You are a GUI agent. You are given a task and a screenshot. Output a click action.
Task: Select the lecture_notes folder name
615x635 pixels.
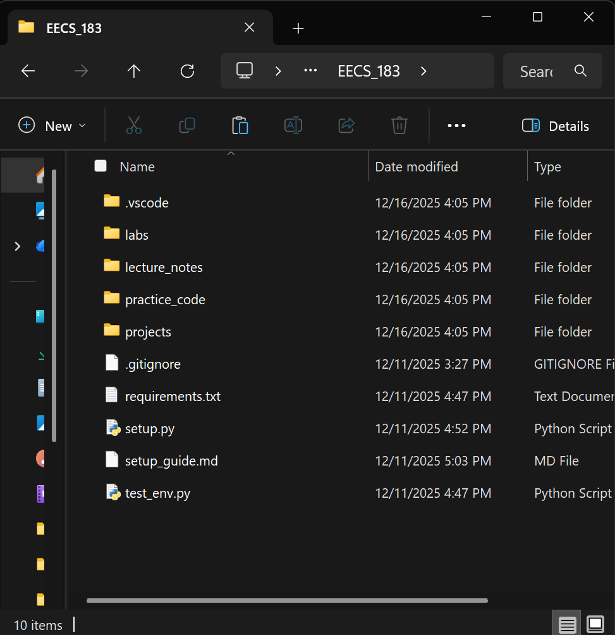[164, 268]
